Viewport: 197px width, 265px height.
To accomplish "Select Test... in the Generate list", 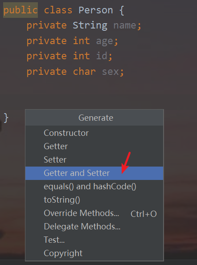I will pos(94,240).
